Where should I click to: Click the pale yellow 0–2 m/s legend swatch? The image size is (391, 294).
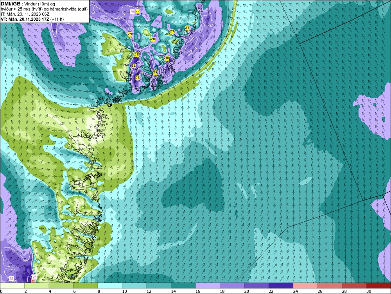point(12,285)
